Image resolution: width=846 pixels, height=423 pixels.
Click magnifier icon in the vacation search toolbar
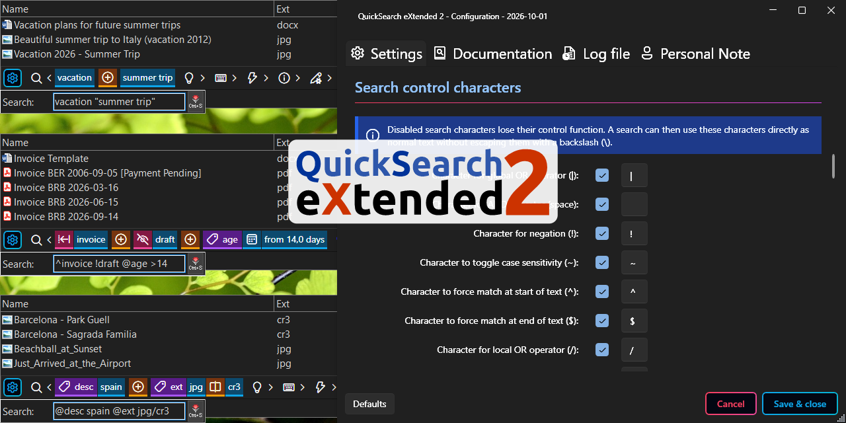pyautogui.click(x=36, y=78)
